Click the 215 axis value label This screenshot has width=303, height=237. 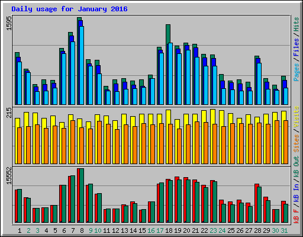click(x=9, y=113)
